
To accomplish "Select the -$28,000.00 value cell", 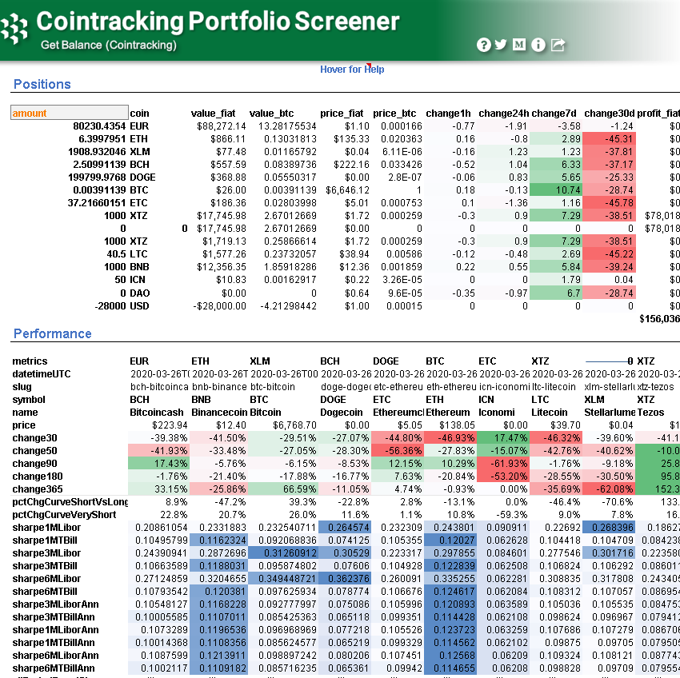I will coord(219,306).
